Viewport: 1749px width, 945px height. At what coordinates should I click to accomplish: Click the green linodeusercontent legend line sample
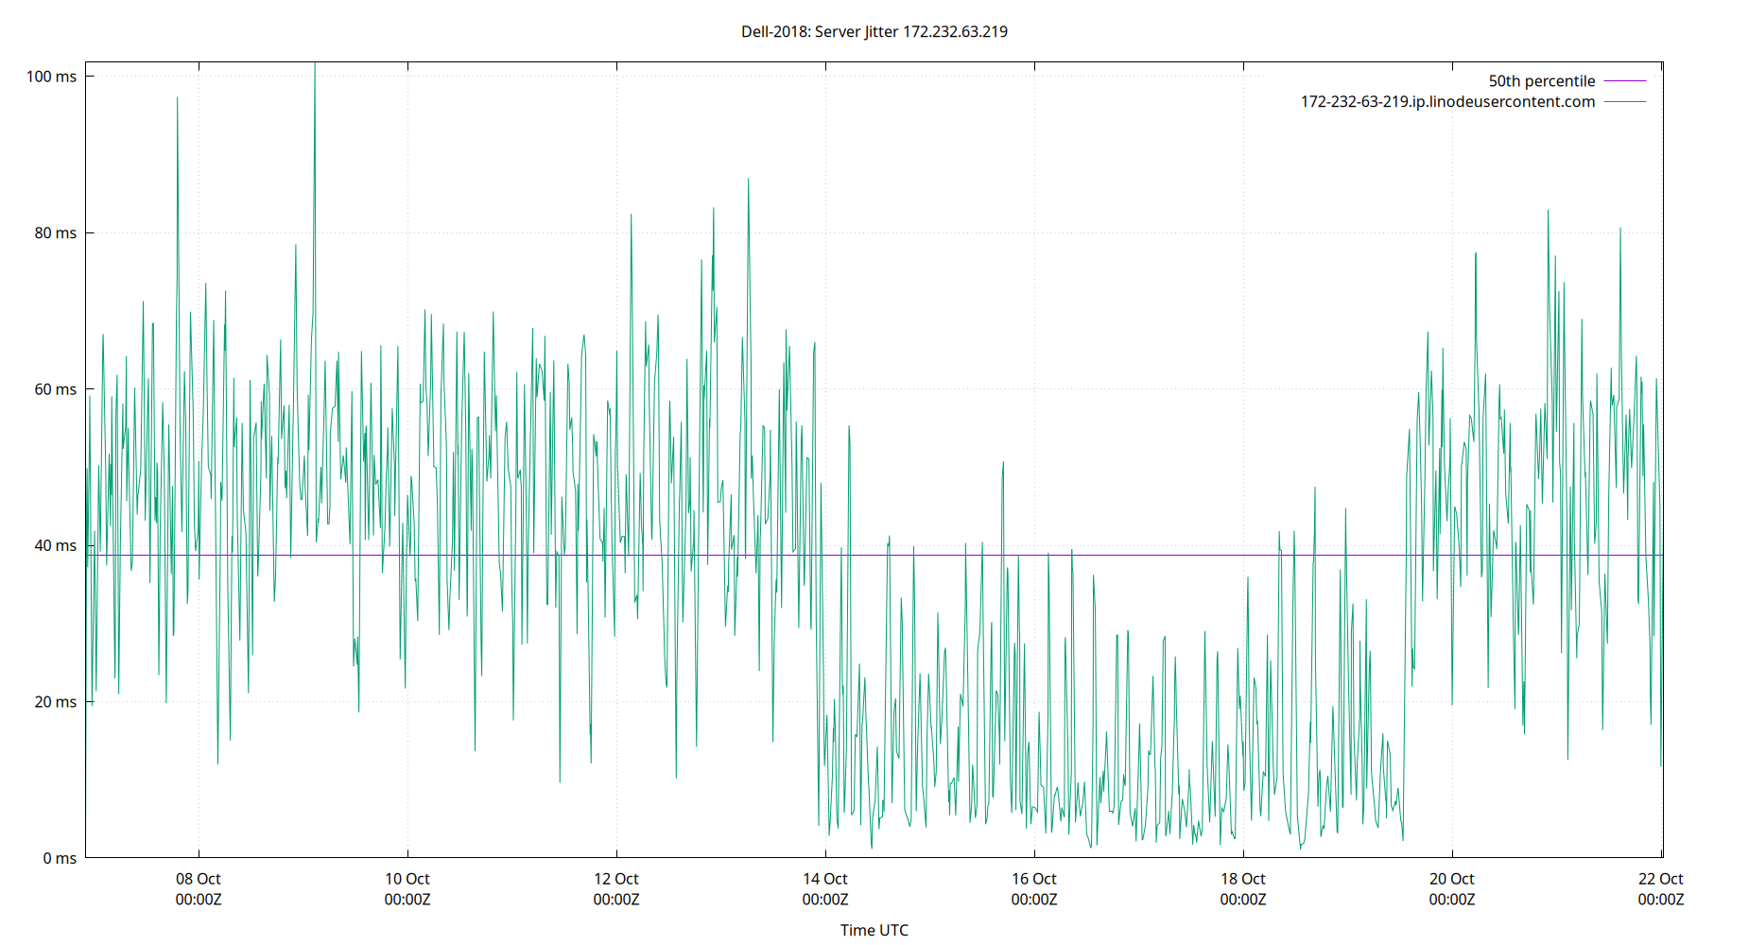(x=1625, y=102)
